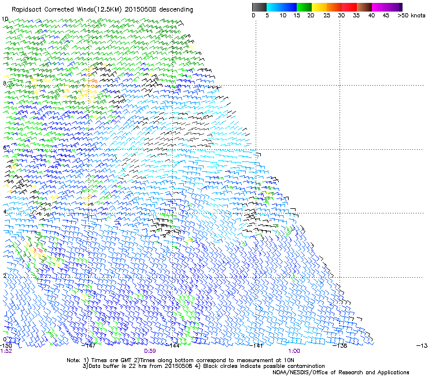Click the blue 10-15 knots color segment

(289, 7)
